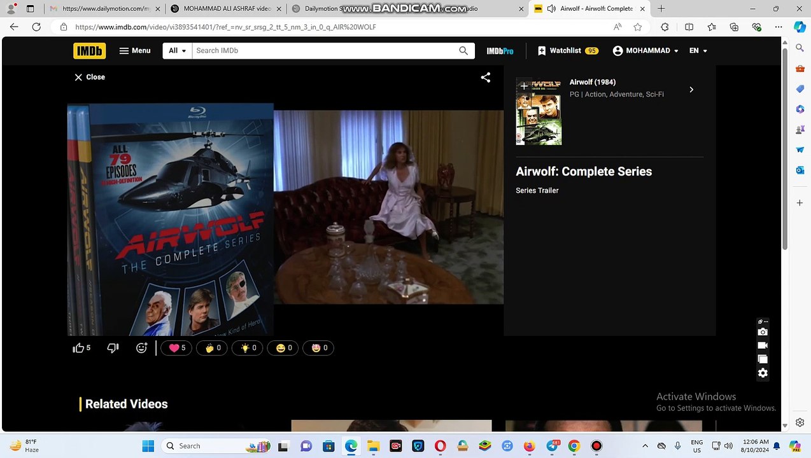
Task: Like the video with thumbs up
Action: click(81, 348)
